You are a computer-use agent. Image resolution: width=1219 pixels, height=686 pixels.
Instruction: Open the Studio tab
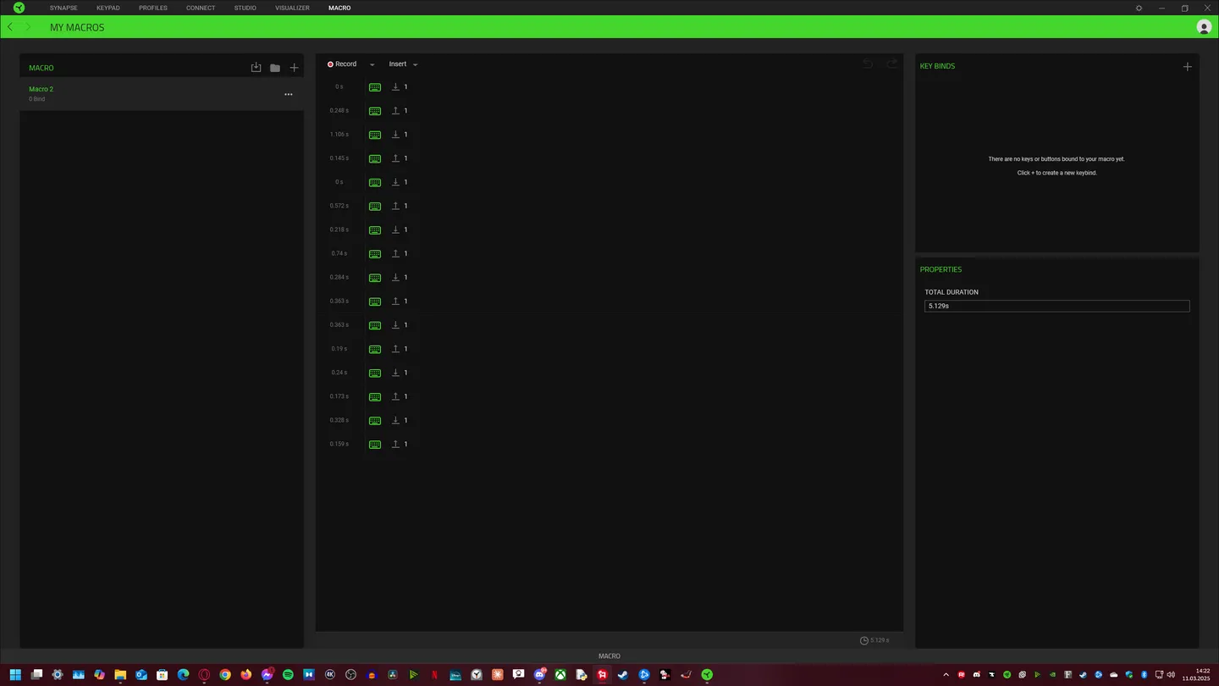245,8
